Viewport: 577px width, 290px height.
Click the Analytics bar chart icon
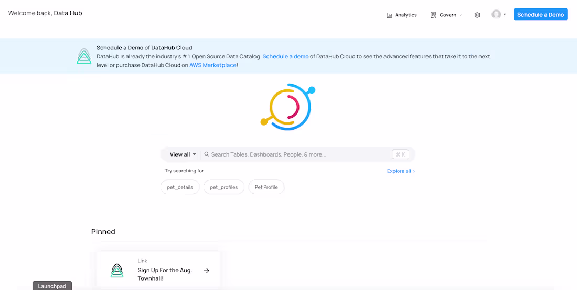coord(389,15)
